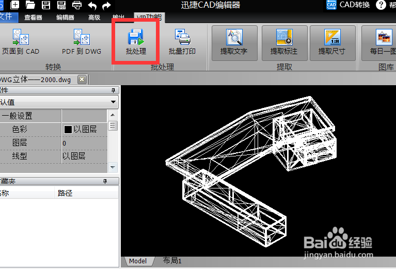Screen dimensions: 396x269
Task: Undo the last action
Action: (92, 5)
